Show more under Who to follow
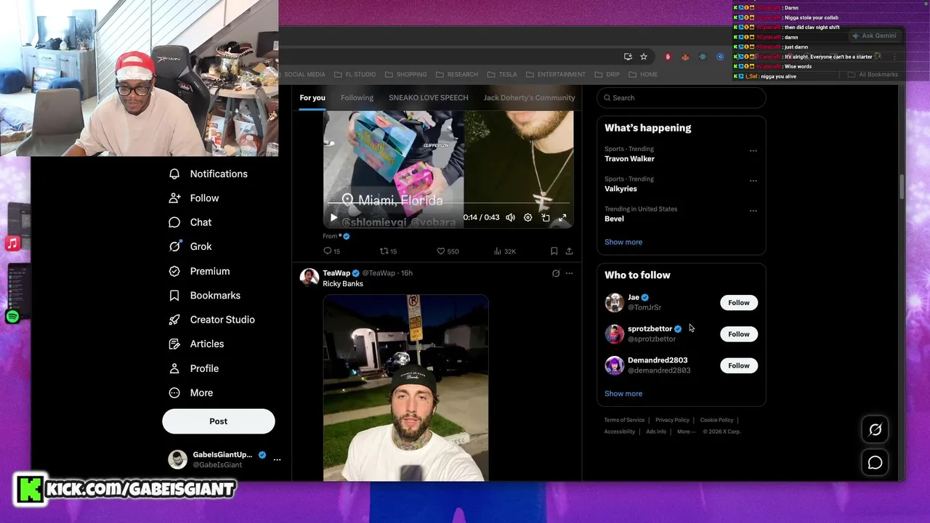930x523 pixels. coord(623,394)
